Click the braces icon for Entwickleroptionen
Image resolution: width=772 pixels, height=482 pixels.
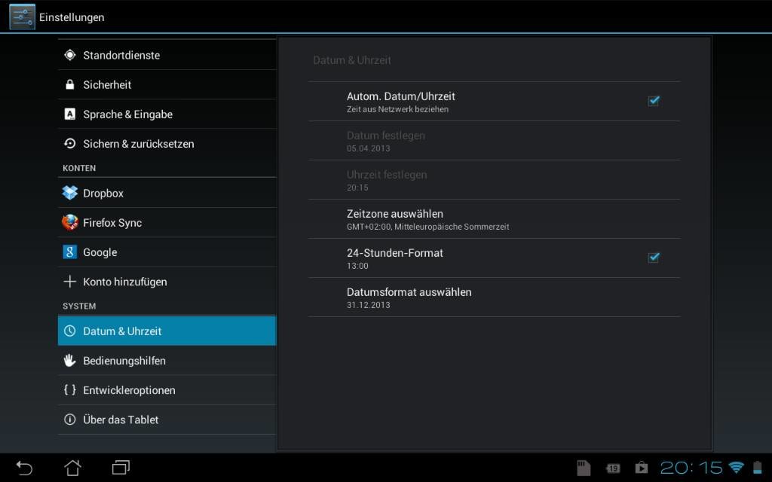[70, 389]
